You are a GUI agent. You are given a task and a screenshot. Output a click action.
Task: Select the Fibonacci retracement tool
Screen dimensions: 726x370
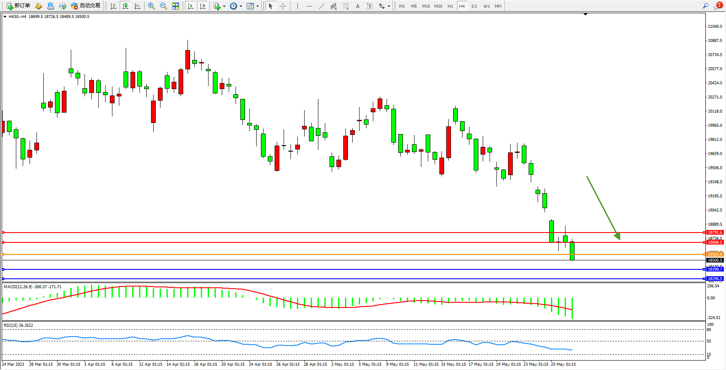click(346, 6)
